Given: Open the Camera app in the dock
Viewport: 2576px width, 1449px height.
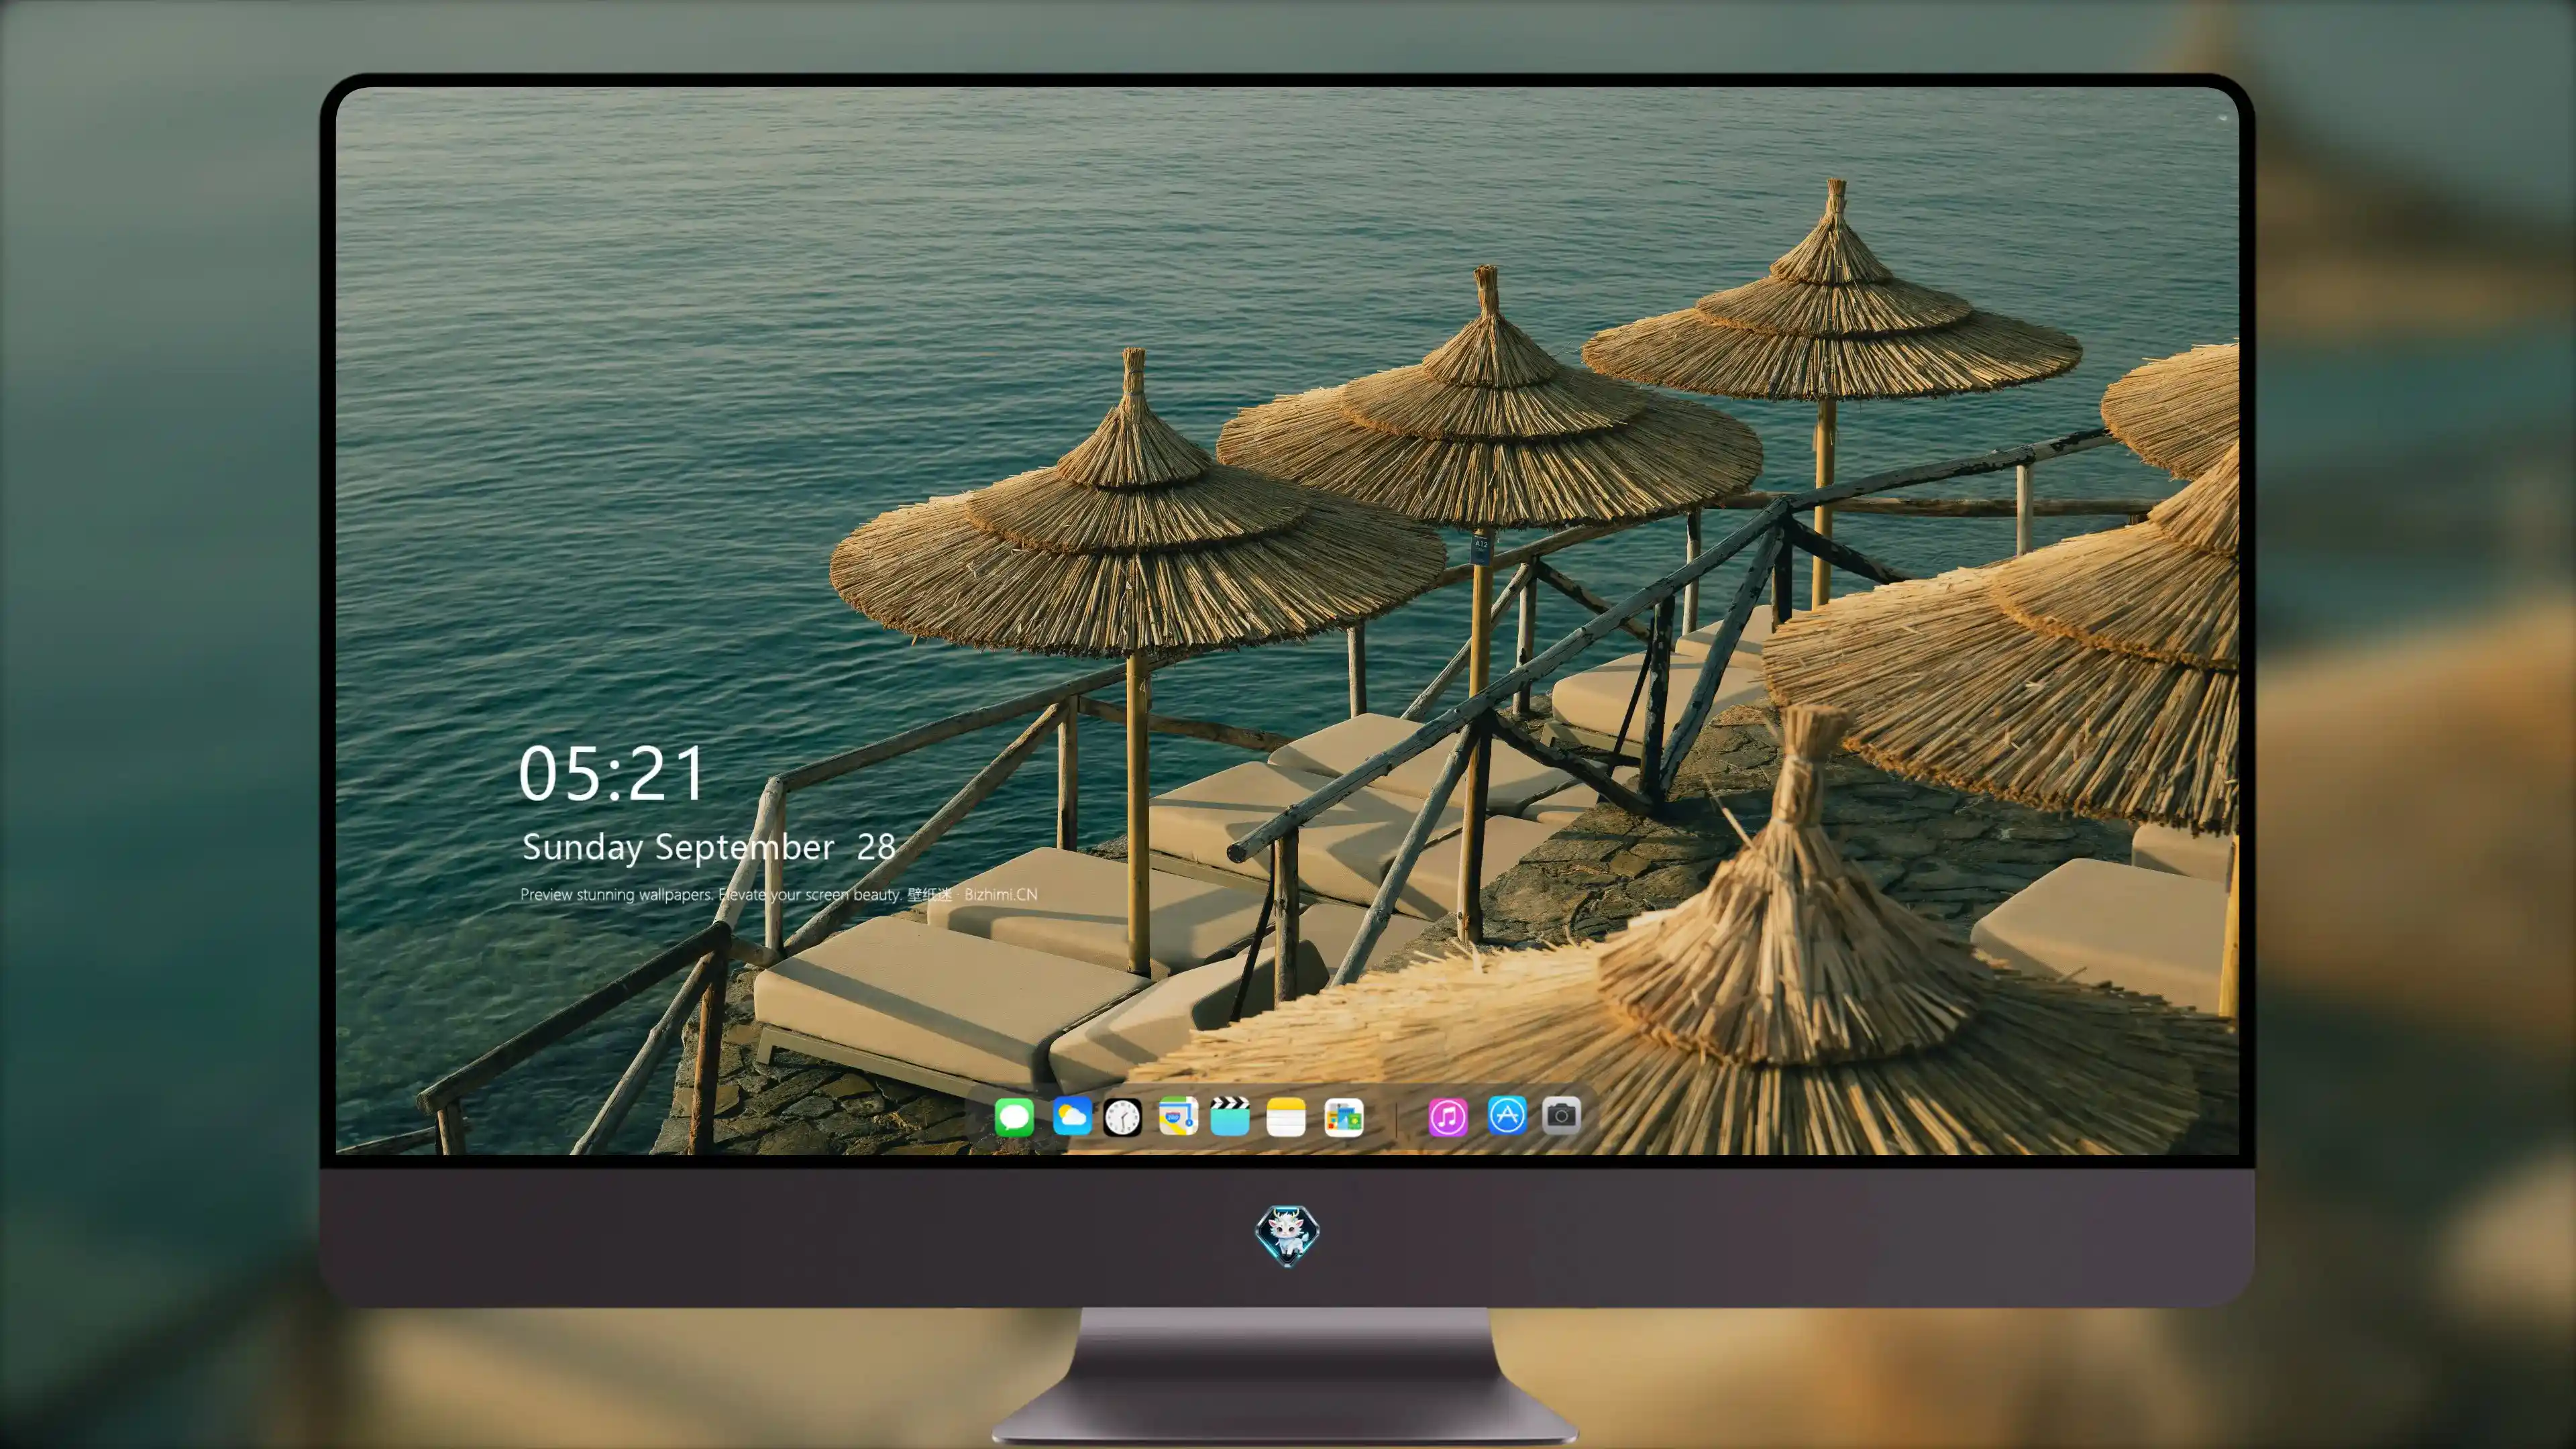Looking at the screenshot, I should tap(1561, 1115).
